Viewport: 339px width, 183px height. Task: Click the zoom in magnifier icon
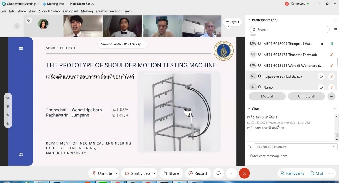tap(8, 115)
